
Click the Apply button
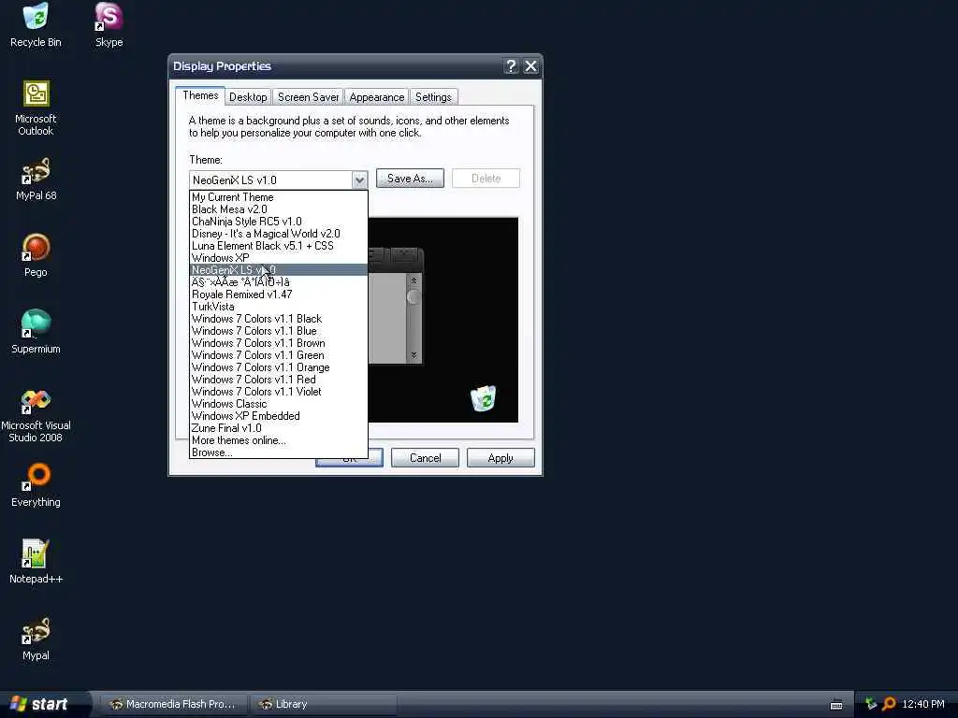[x=501, y=458]
